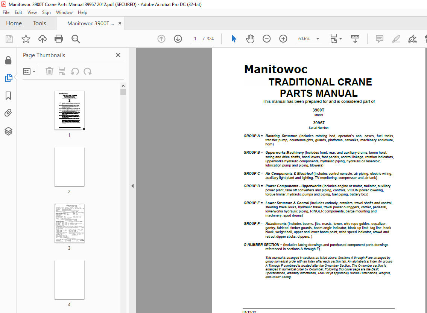This screenshot has height=313, width=427.
Task: Open the Help menu
Action: (x=82, y=12)
